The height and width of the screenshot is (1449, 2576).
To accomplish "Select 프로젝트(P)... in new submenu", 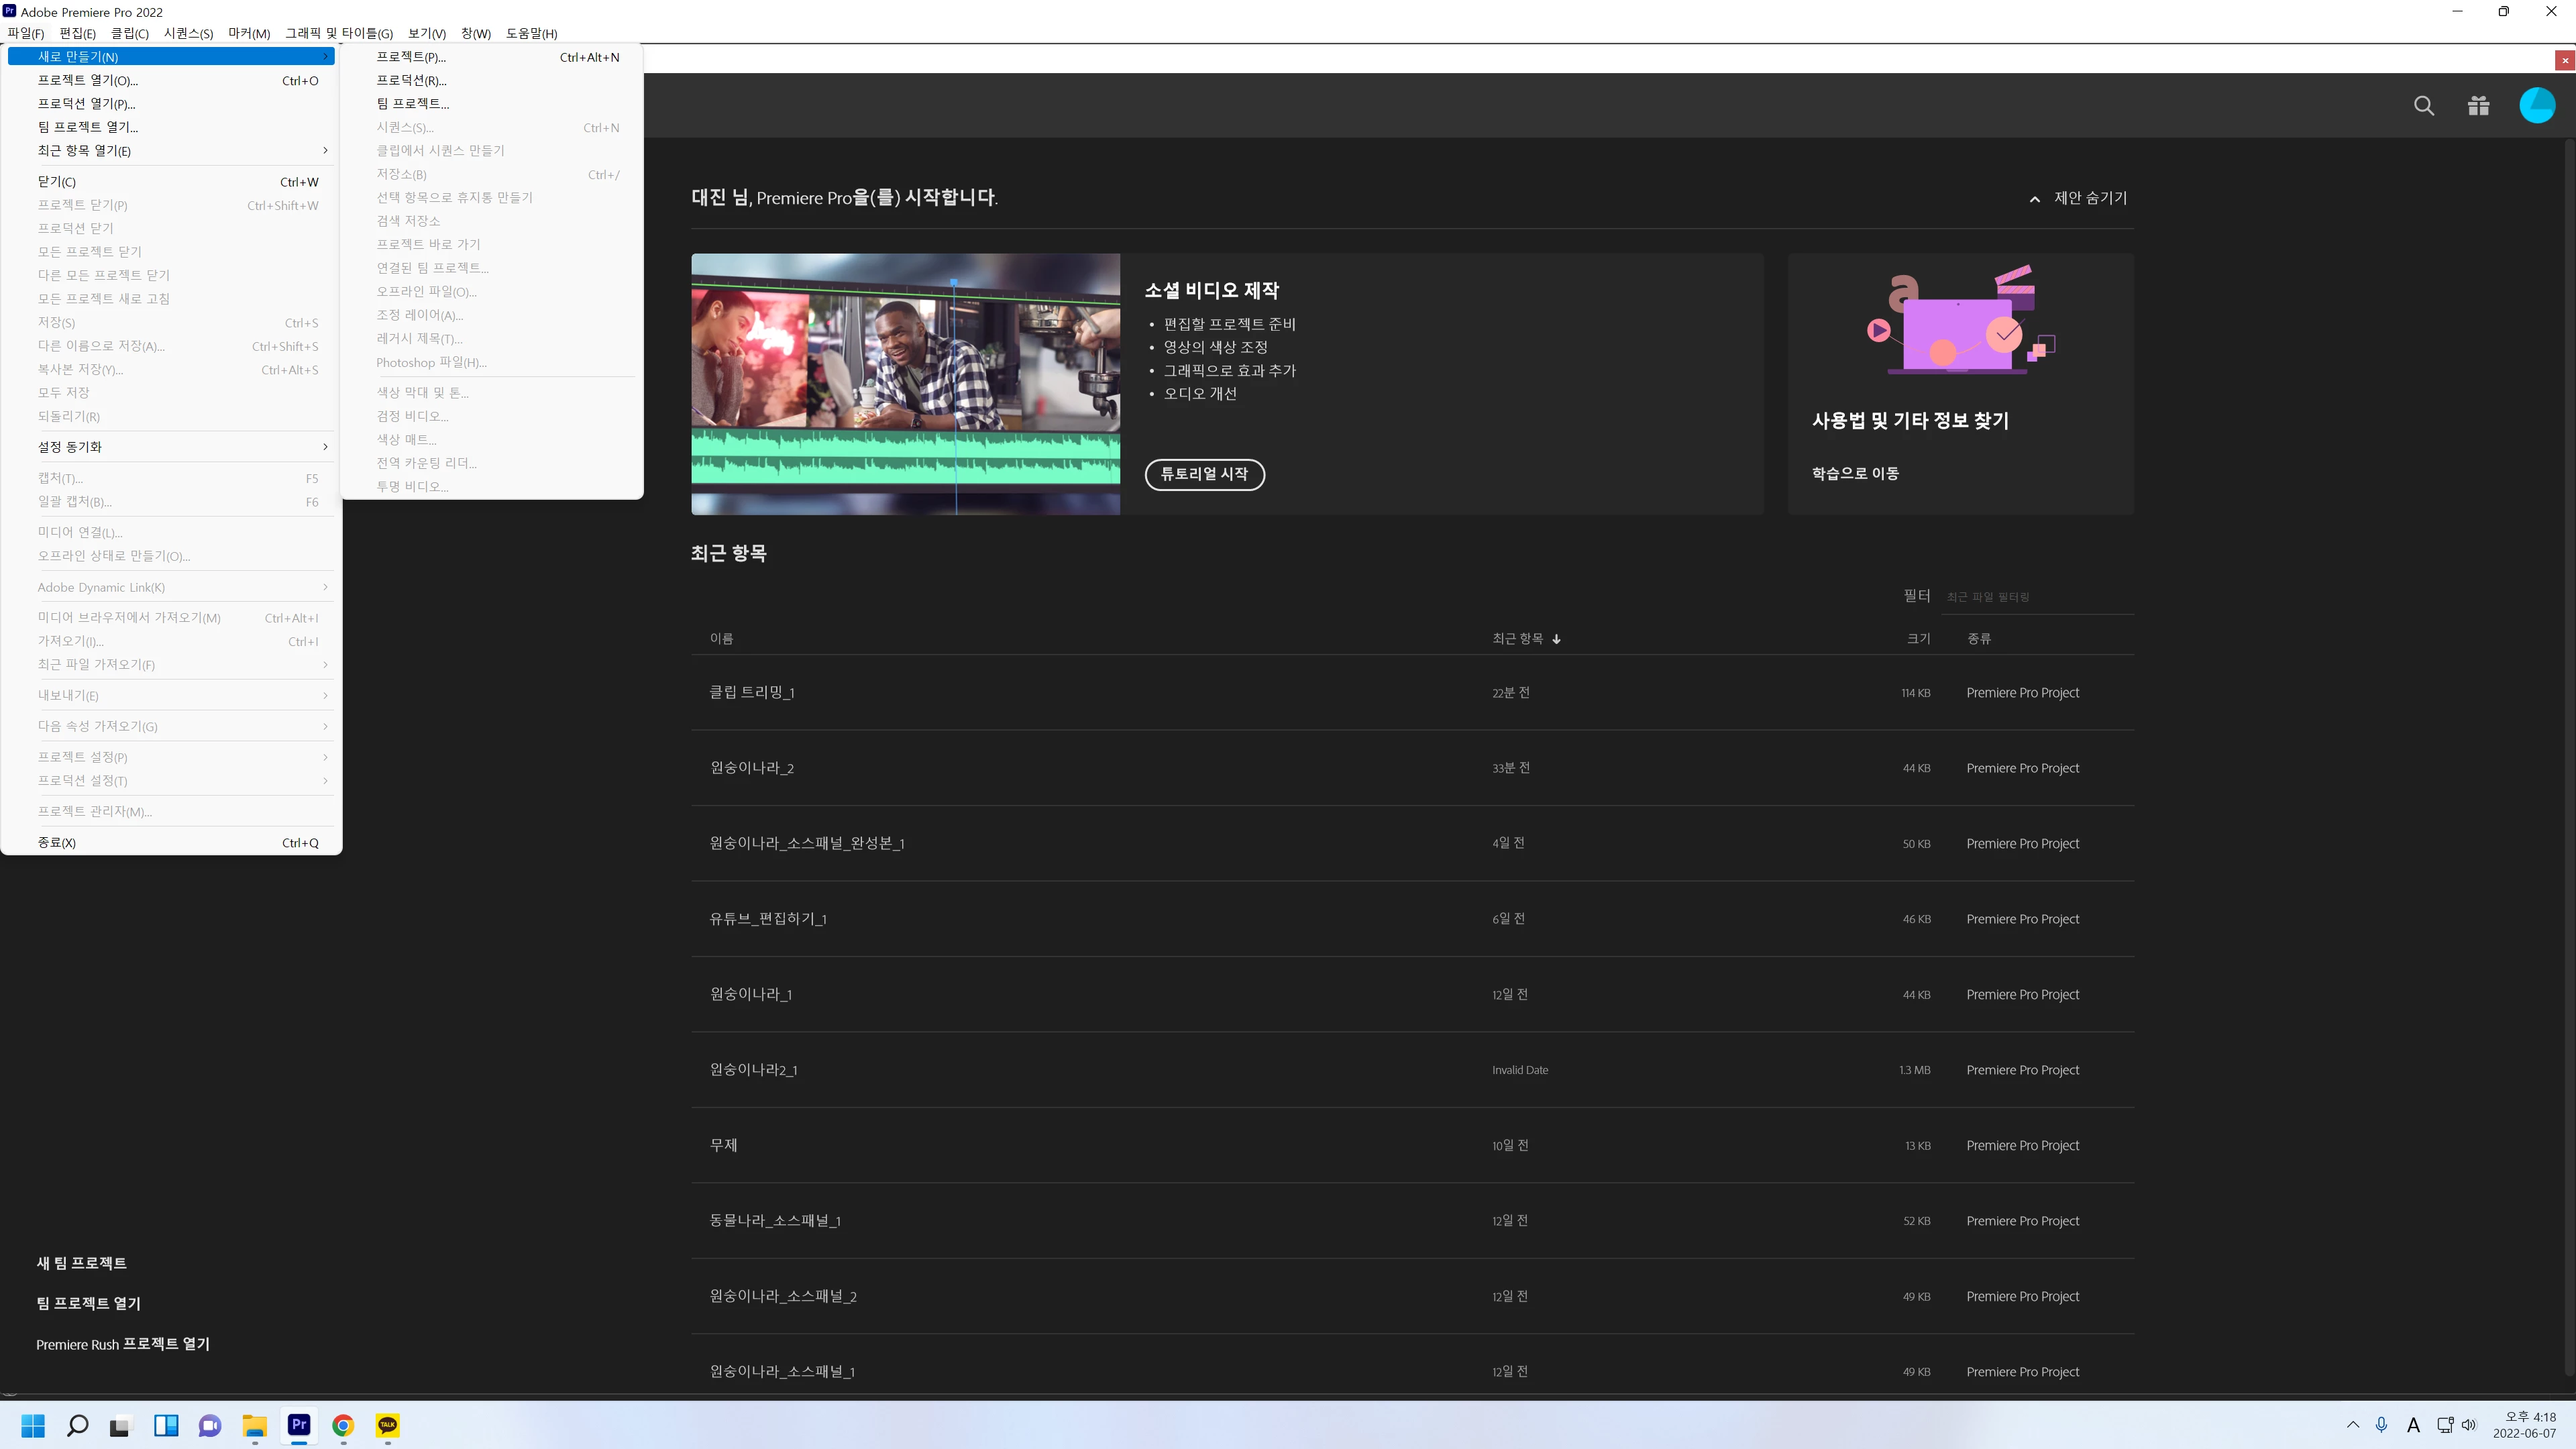I will click(x=411, y=57).
